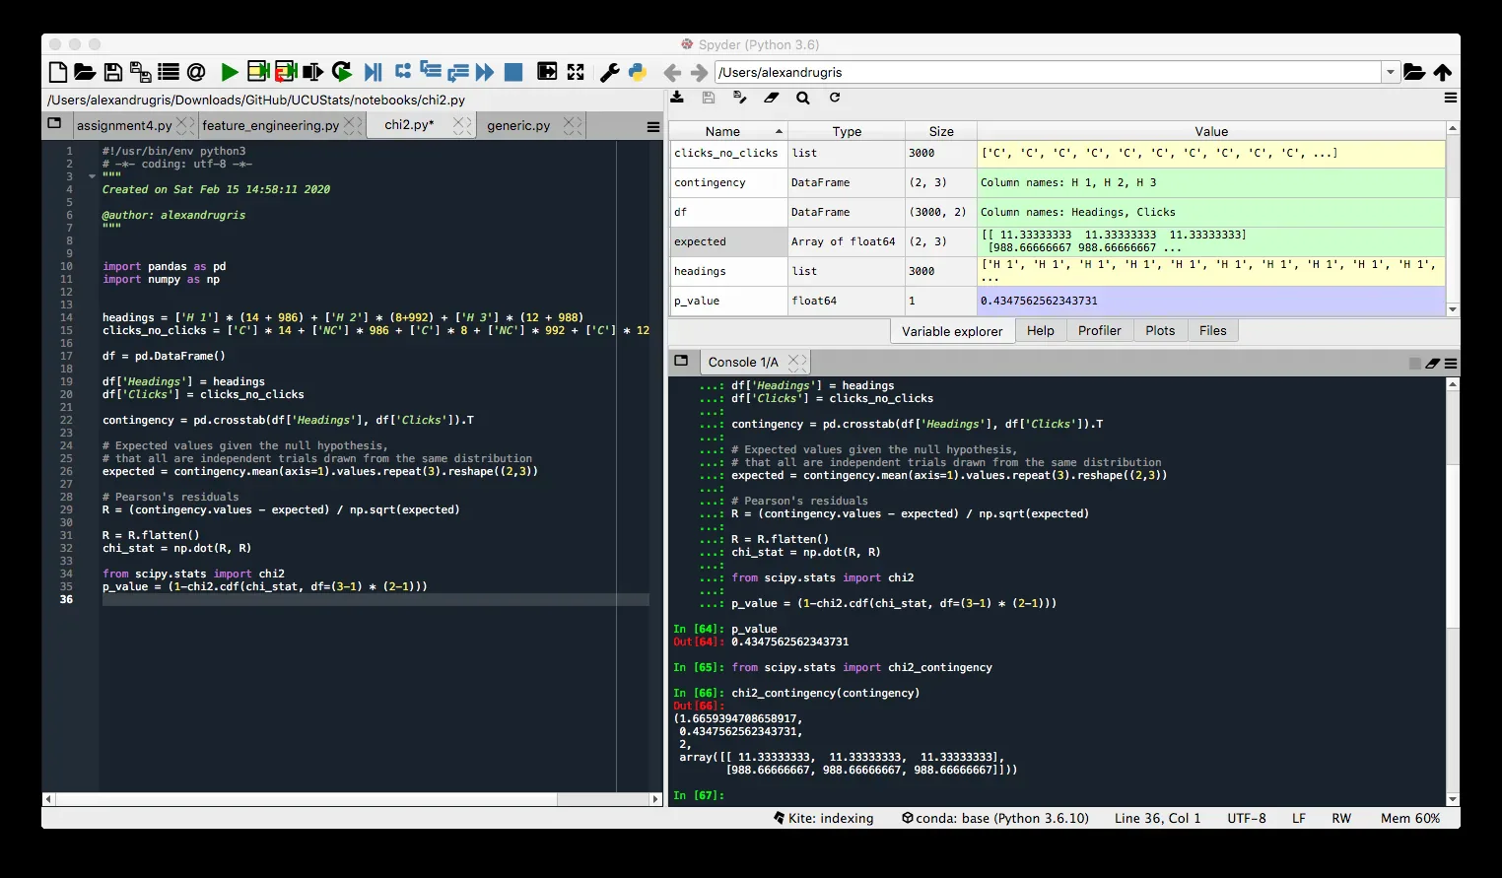Start debugging the file
The width and height of the screenshot is (1502, 878).
(373, 72)
